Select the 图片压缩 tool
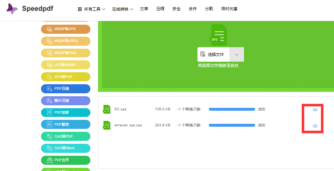The width and height of the screenshot is (334, 171). point(66,101)
